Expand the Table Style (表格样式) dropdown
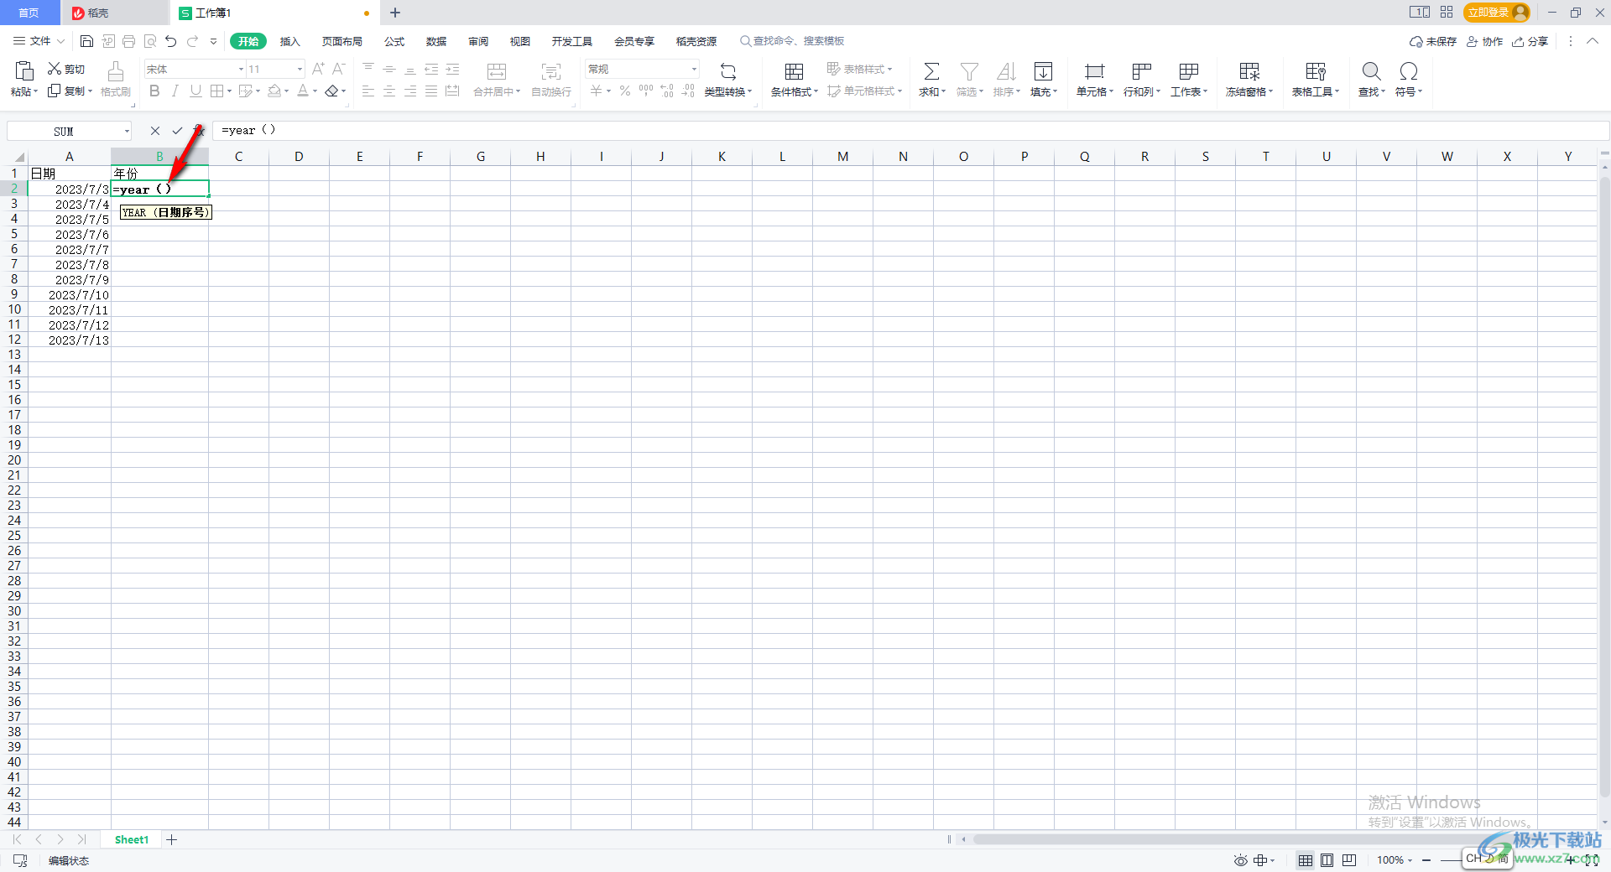This screenshot has width=1611, height=872. (x=860, y=69)
